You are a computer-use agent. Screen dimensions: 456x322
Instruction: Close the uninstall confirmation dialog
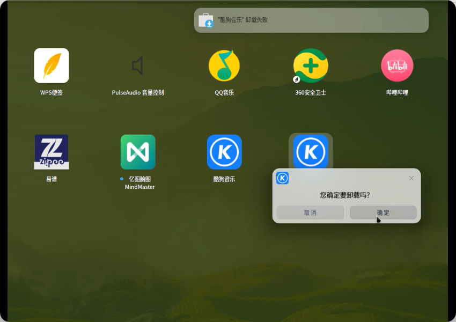pos(411,178)
